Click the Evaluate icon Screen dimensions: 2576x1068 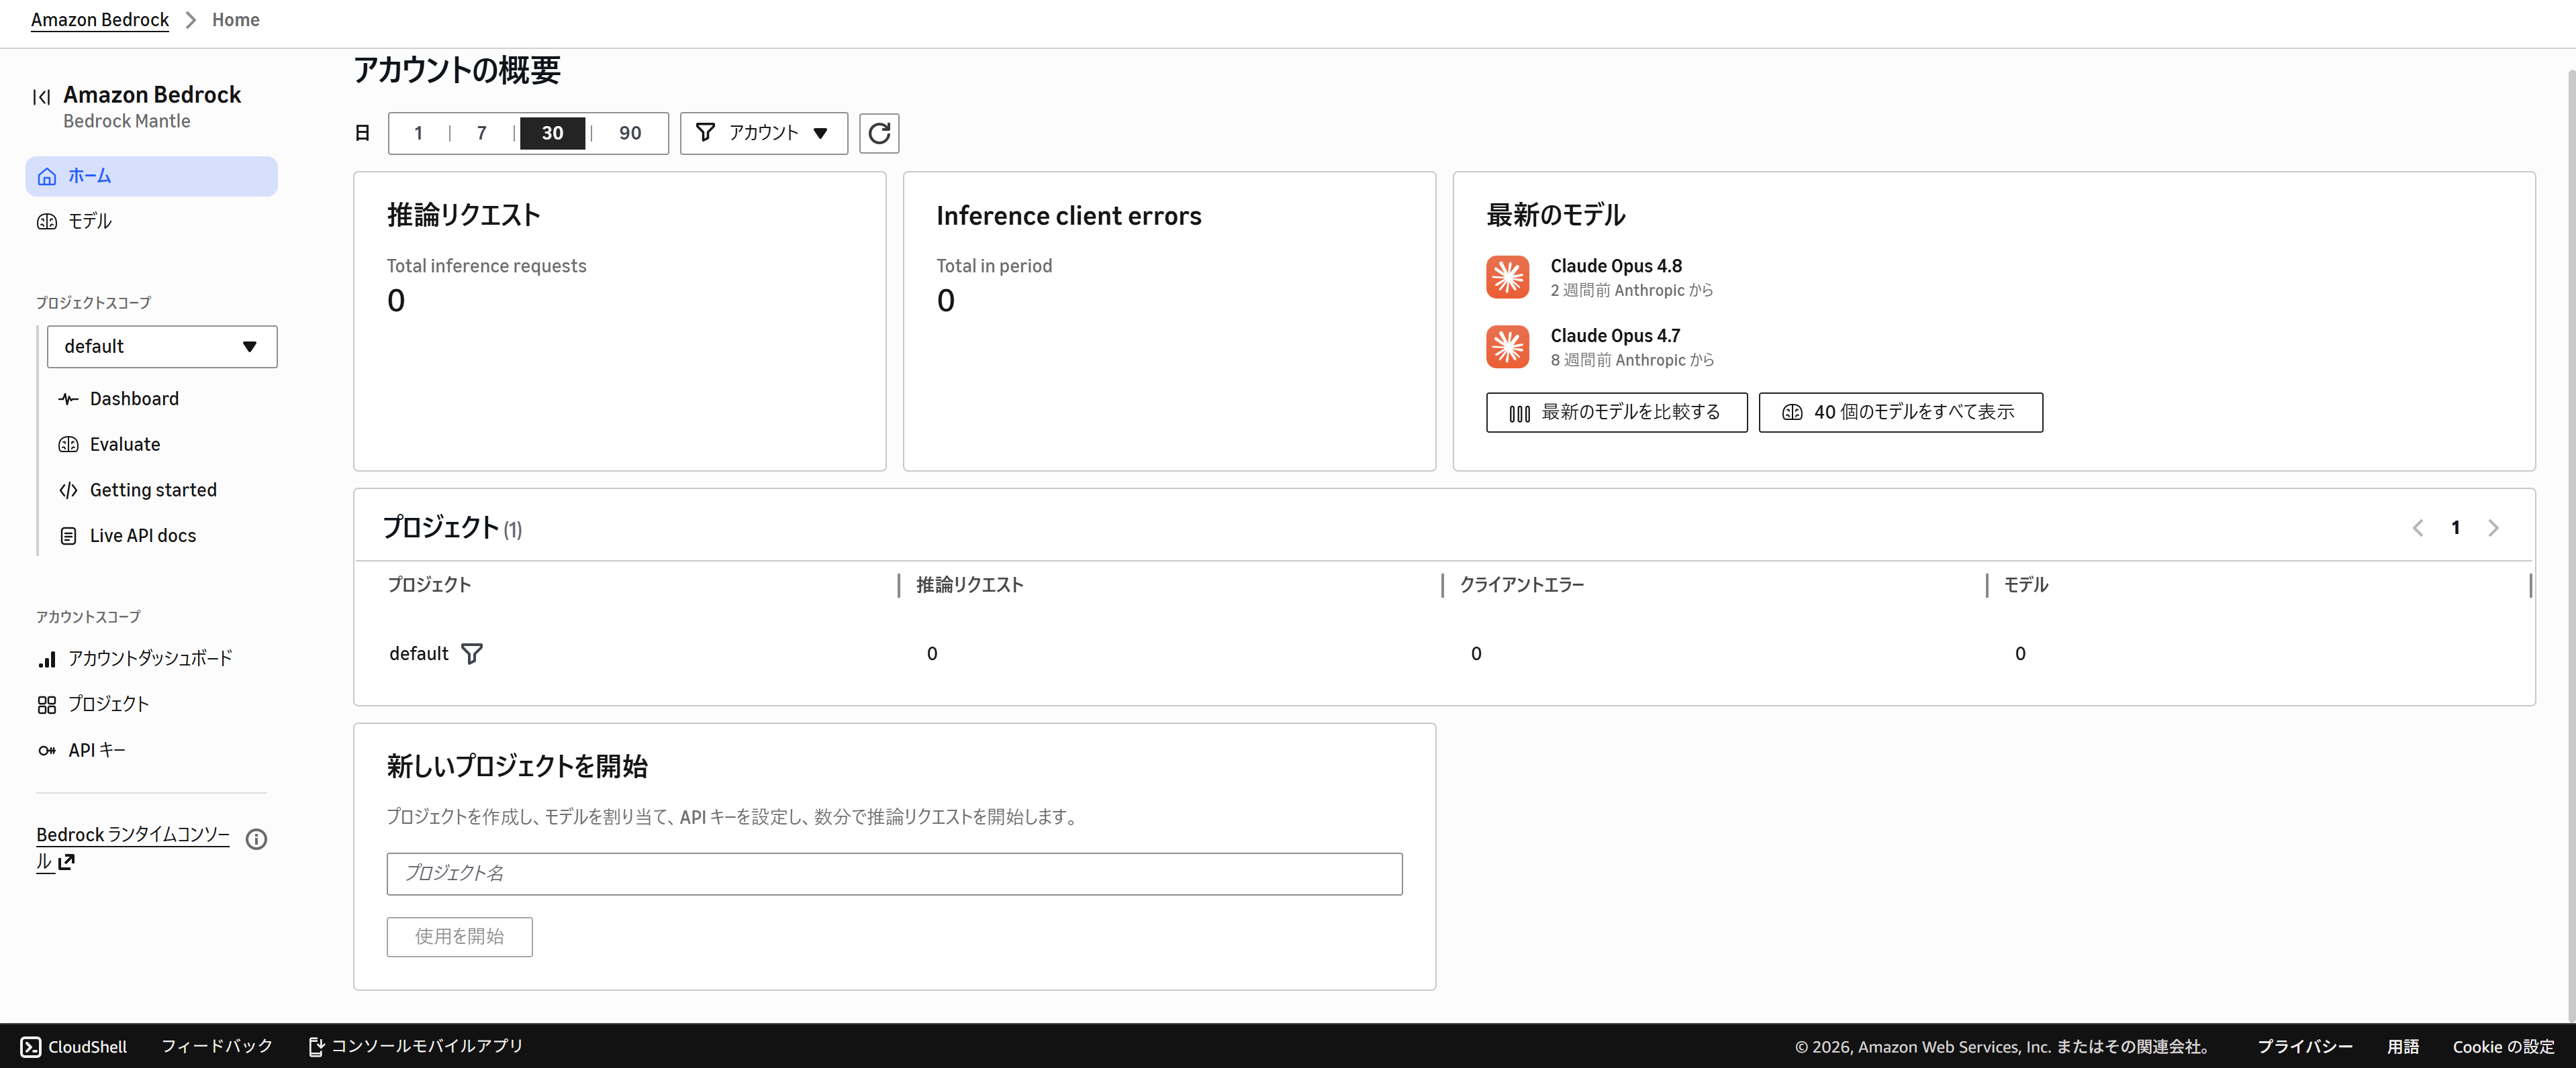click(68, 445)
